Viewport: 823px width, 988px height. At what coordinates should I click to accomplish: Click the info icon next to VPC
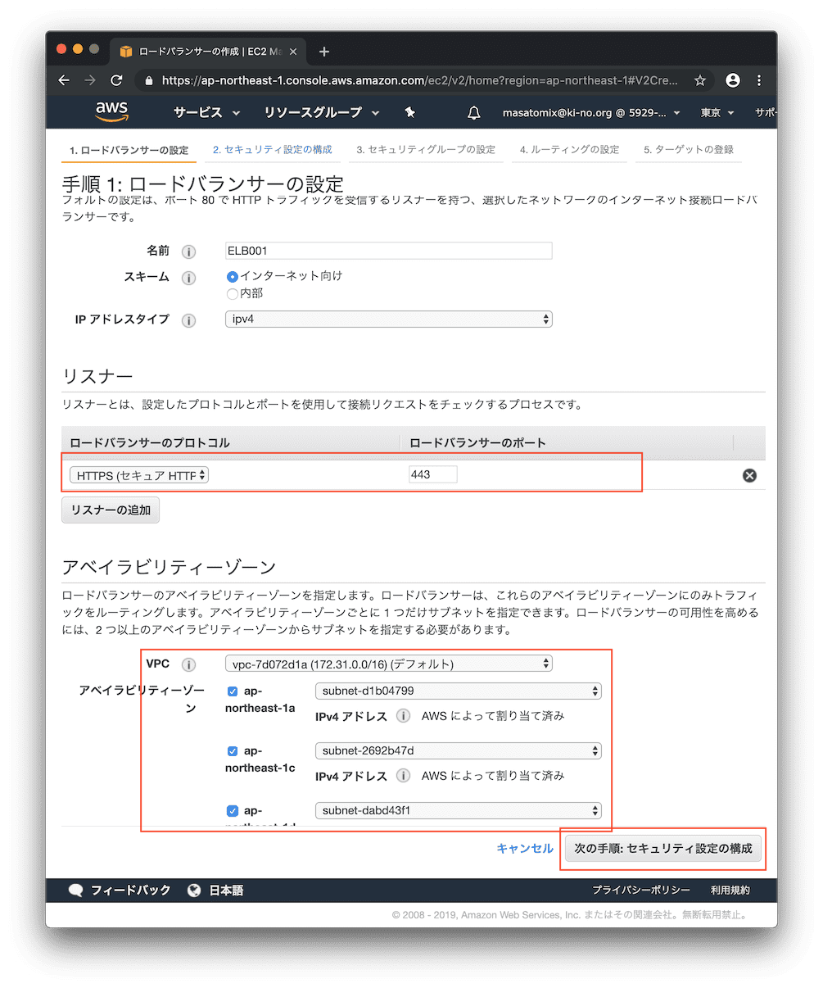[x=188, y=664]
